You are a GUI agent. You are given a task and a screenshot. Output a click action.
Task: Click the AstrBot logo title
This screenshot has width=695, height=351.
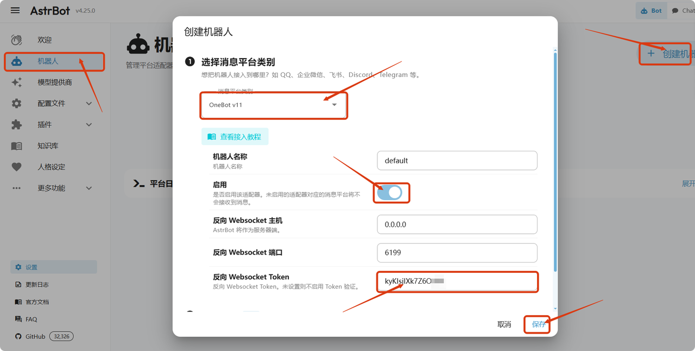tap(50, 10)
